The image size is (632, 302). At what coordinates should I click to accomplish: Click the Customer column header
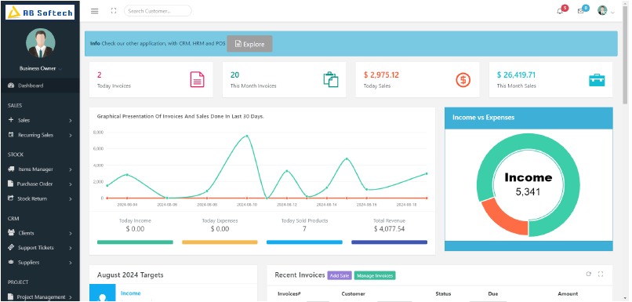pyautogui.click(x=353, y=294)
